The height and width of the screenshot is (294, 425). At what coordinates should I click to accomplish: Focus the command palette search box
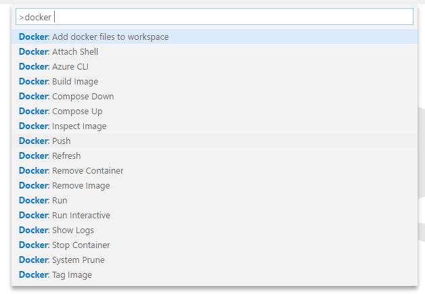tap(215, 16)
